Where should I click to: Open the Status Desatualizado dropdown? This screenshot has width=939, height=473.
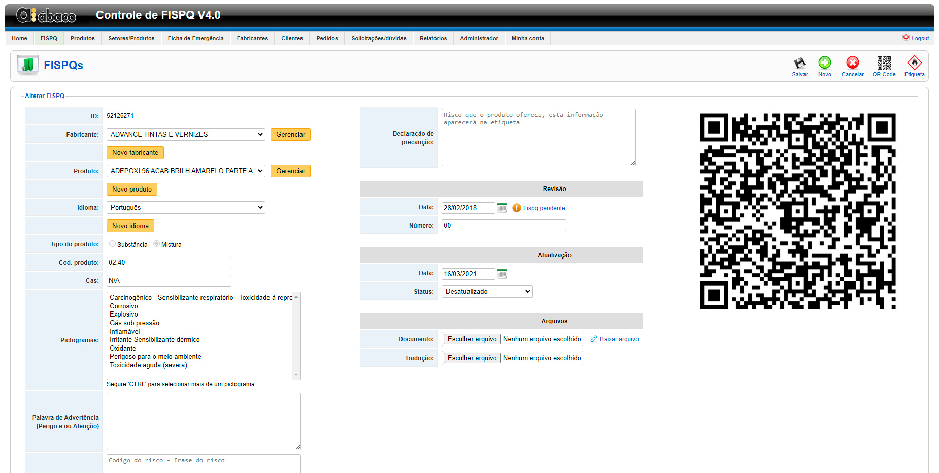[x=487, y=291]
